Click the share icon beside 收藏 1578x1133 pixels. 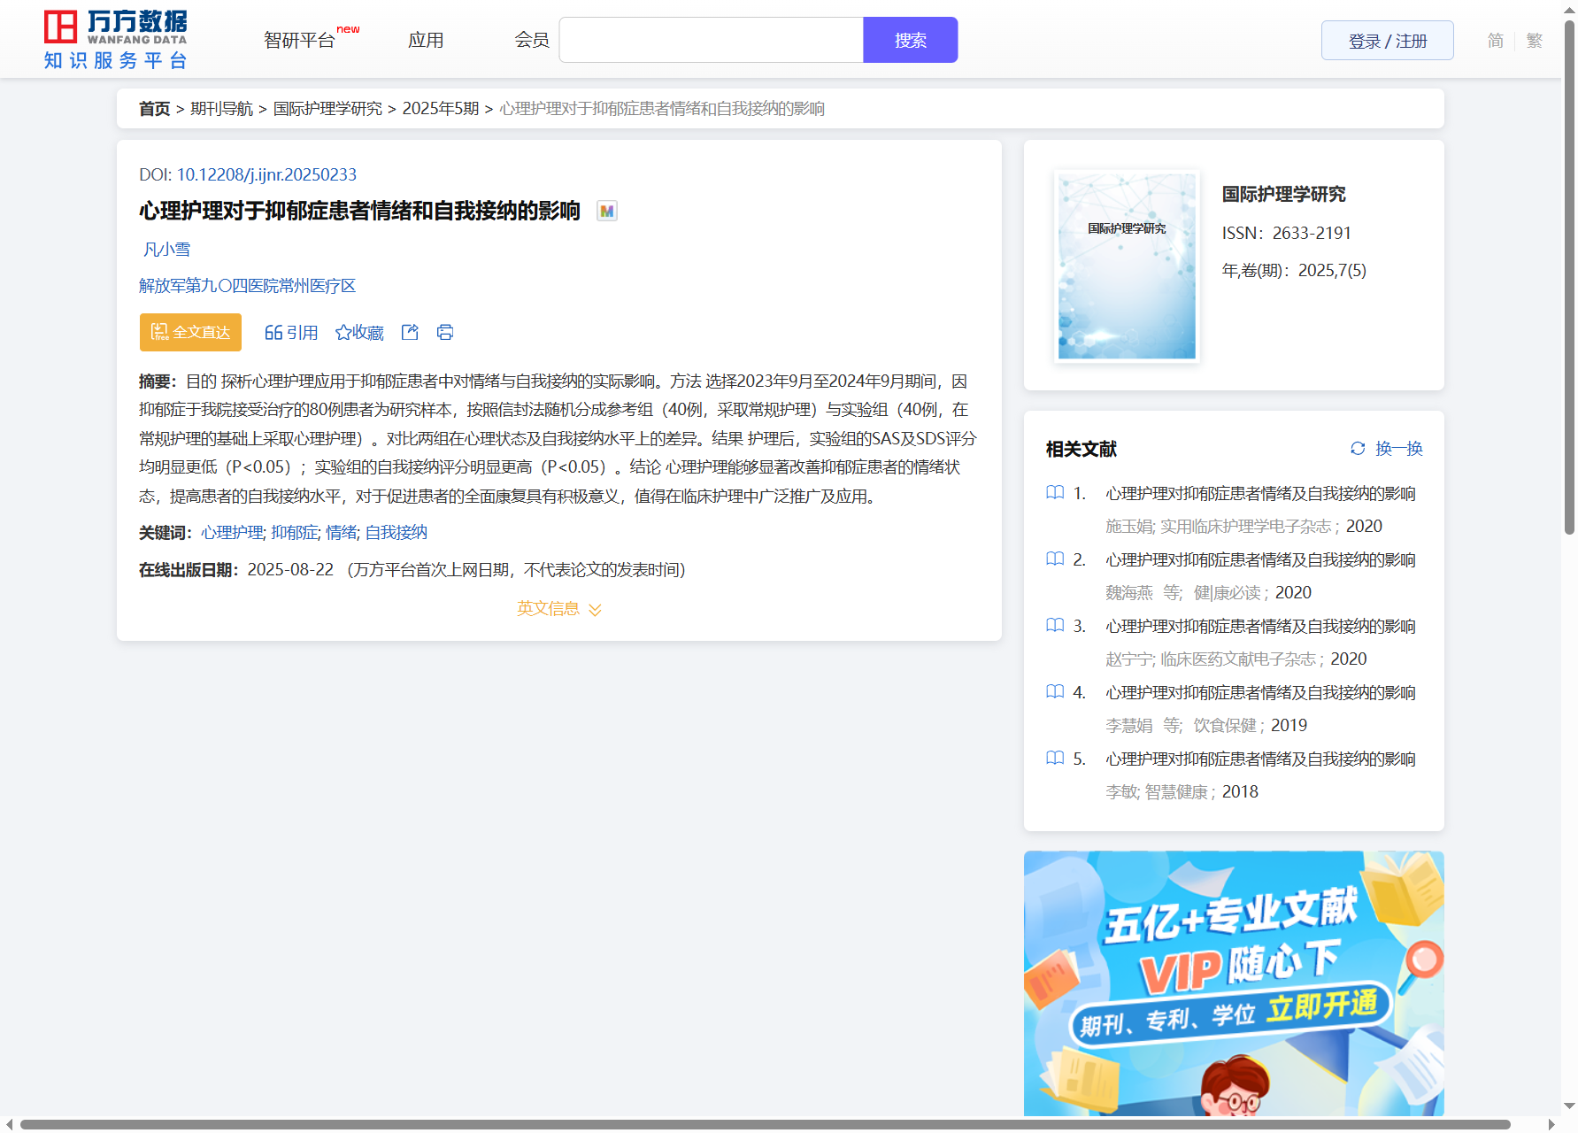[410, 332]
